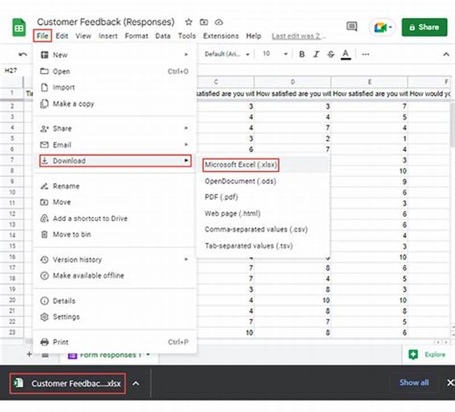Open the Extensions menu
Screen dimensions: 455x412
pos(221,35)
